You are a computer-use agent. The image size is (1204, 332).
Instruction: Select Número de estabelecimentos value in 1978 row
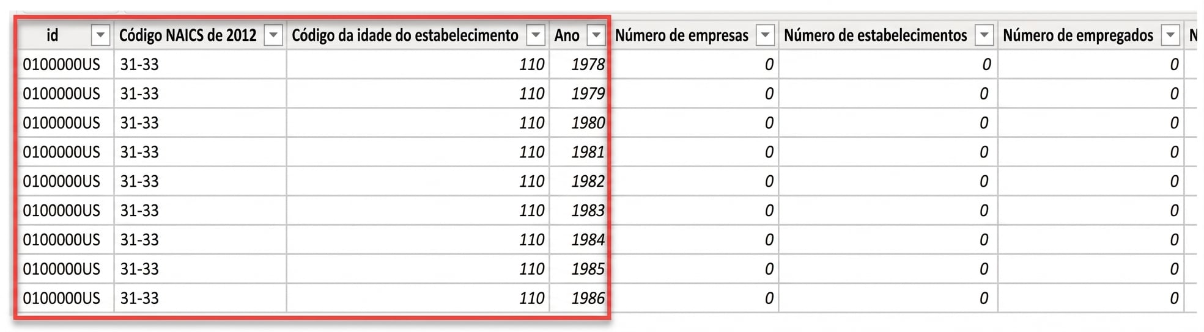(x=888, y=64)
